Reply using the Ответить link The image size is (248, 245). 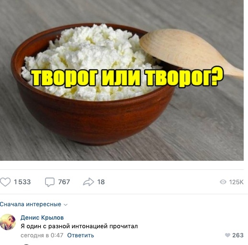(80, 235)
